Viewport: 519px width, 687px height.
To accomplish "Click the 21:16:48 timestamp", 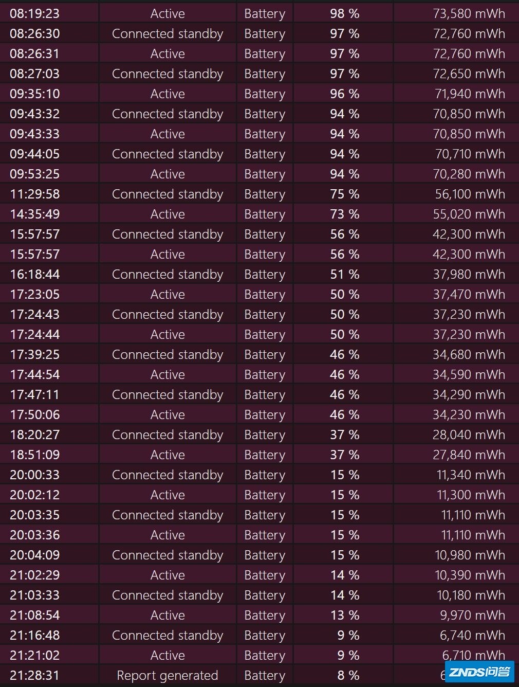I will pos(34,636).
